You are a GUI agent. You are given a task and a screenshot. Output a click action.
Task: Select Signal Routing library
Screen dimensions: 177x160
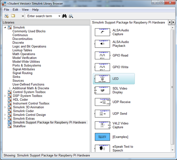23,73
